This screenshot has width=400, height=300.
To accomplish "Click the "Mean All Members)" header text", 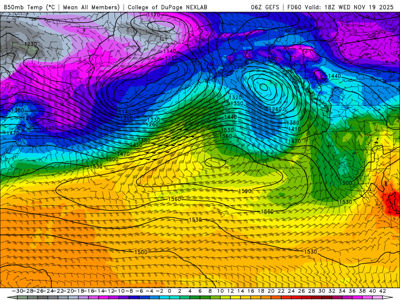I will (x=91, y=7).
